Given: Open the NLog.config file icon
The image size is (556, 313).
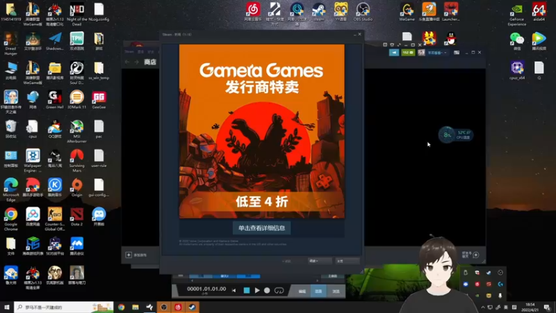Looking at the screenshot, I should pyautogui.click(x=99, y=12).
